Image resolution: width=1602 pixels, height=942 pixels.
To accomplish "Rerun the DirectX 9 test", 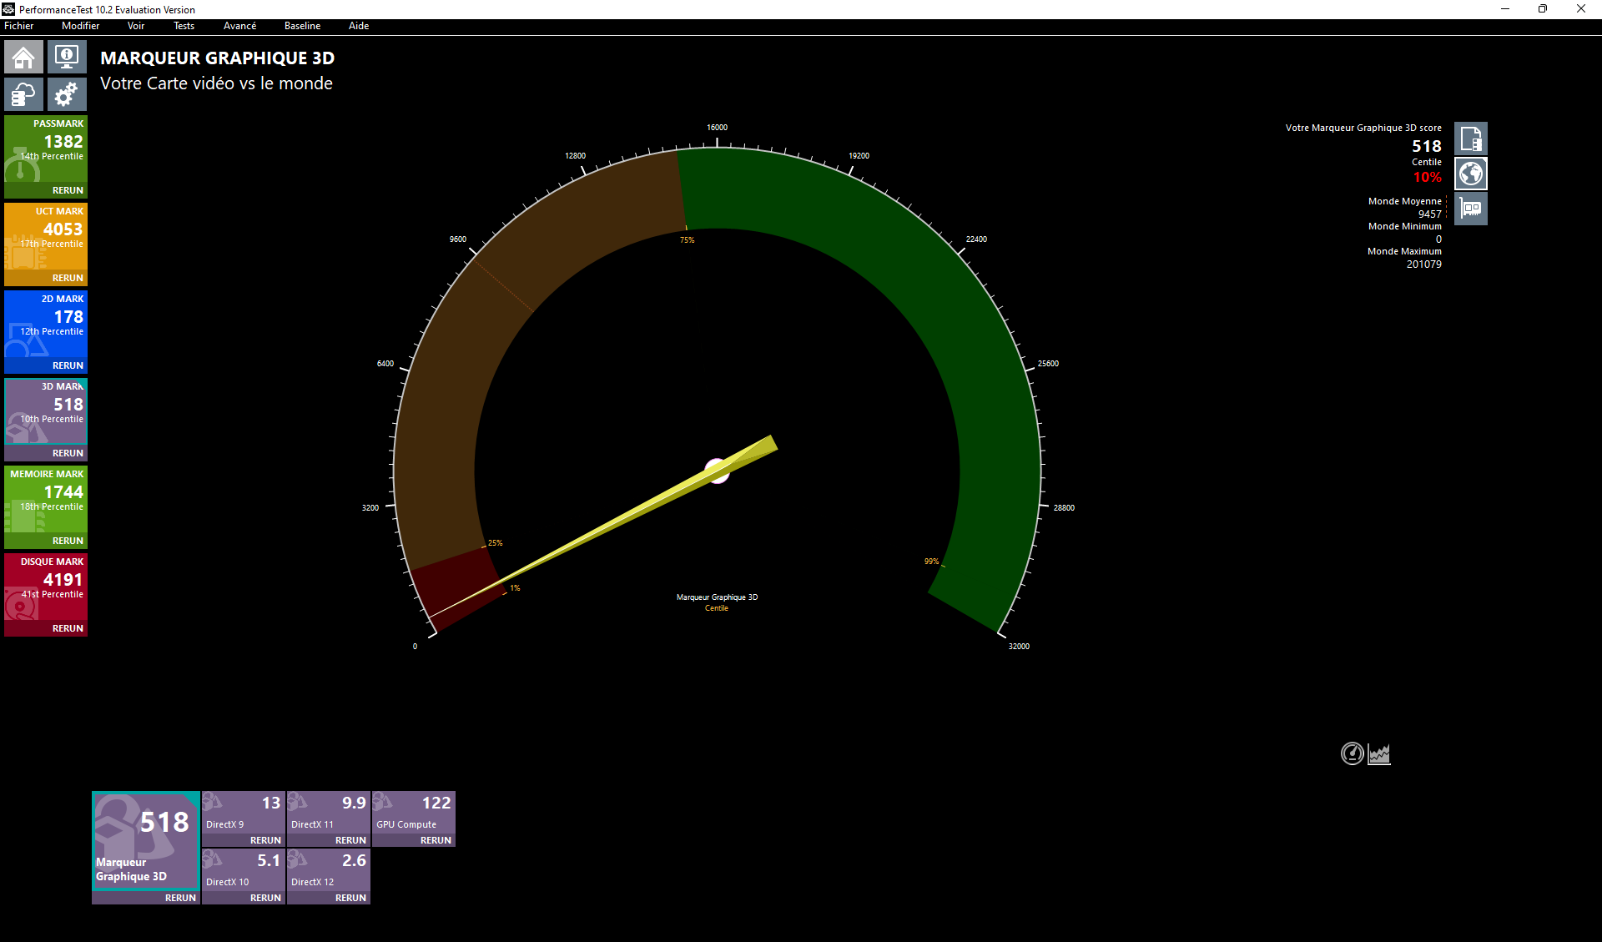I will coord(265,840).
